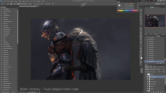Select the Eraser tool
This screenshot has height=93, width=166.
click(141, 33)
